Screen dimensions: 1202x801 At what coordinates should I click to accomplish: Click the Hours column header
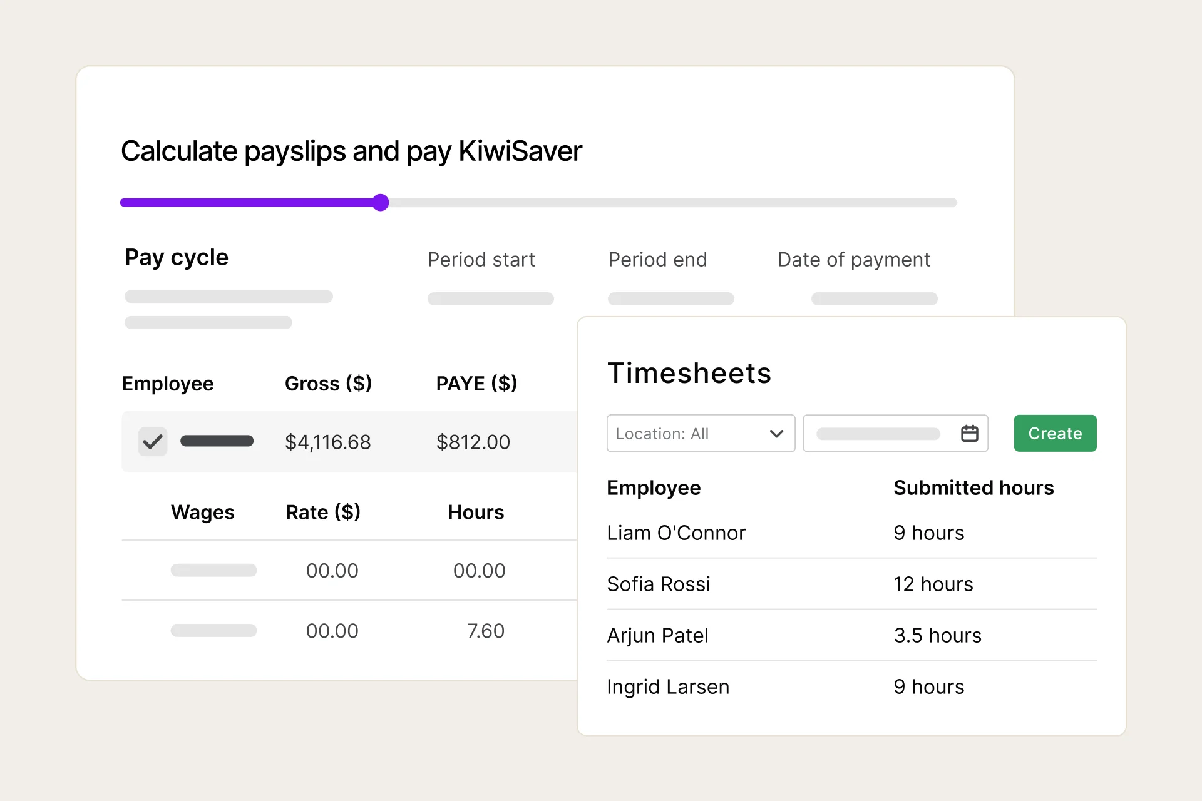click(476, 513)
